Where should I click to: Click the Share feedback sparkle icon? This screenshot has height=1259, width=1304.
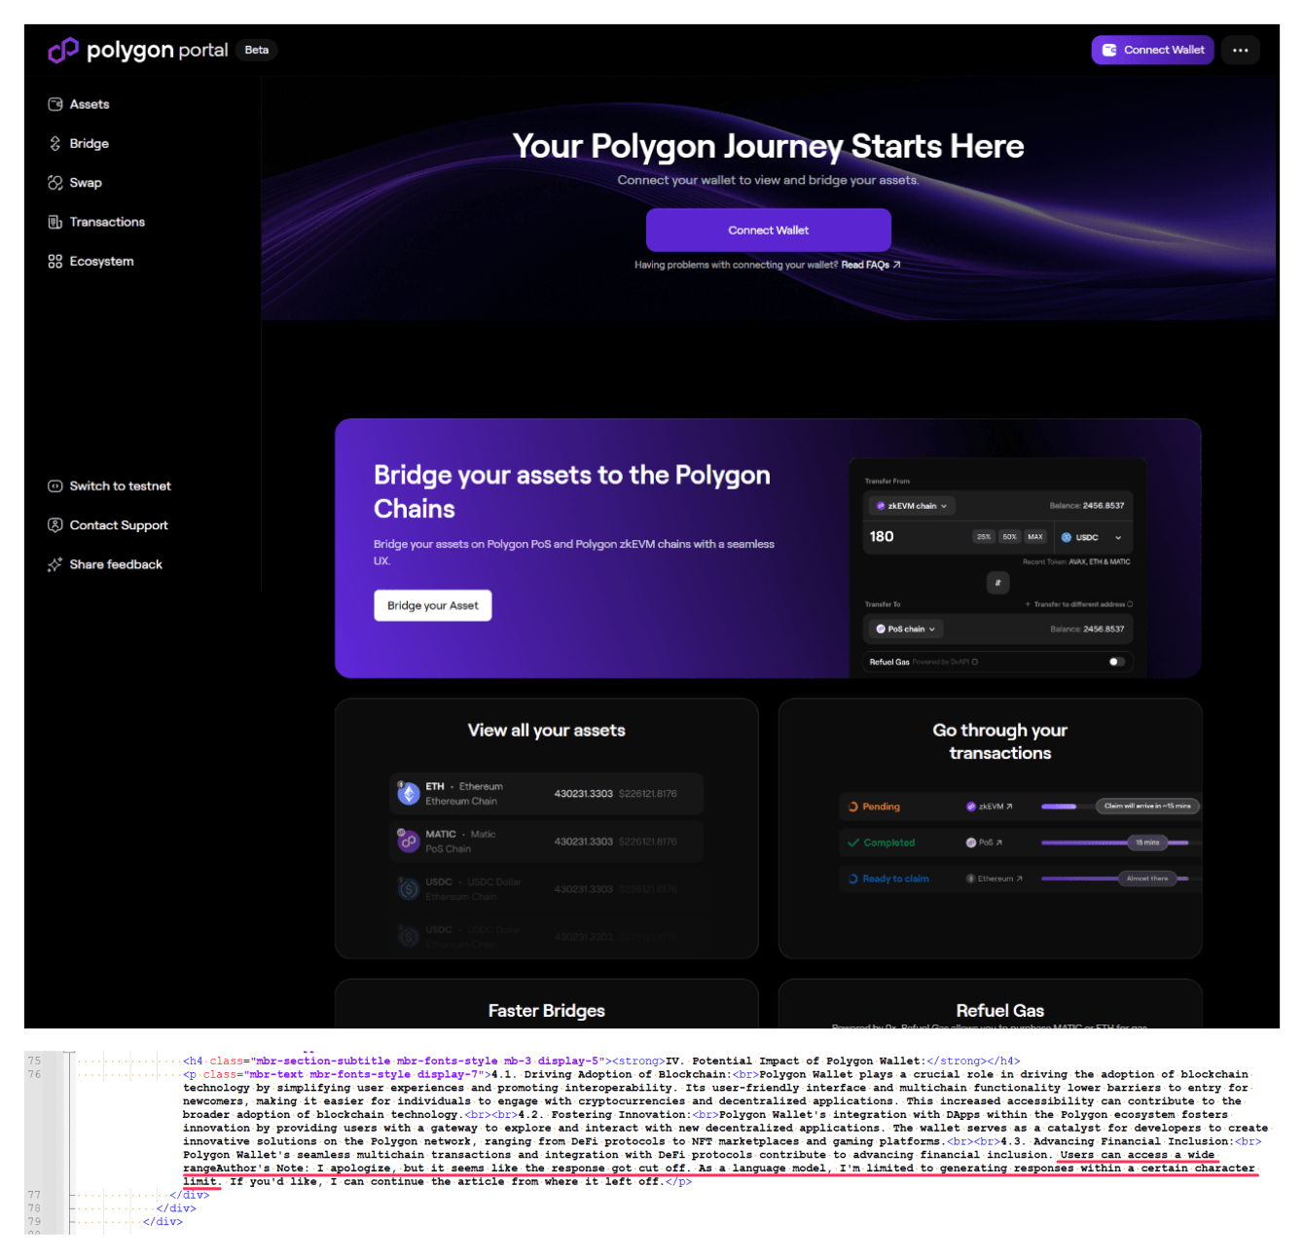[x=55, y=564]
